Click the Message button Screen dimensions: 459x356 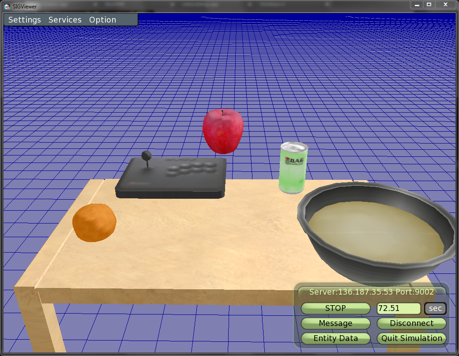(335, 323)
